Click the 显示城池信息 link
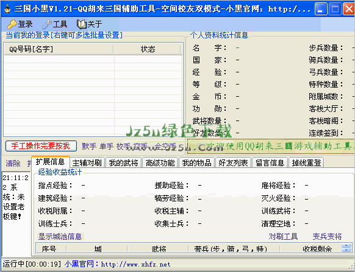This screenshot has height=272, width=355. coord(60,237)
